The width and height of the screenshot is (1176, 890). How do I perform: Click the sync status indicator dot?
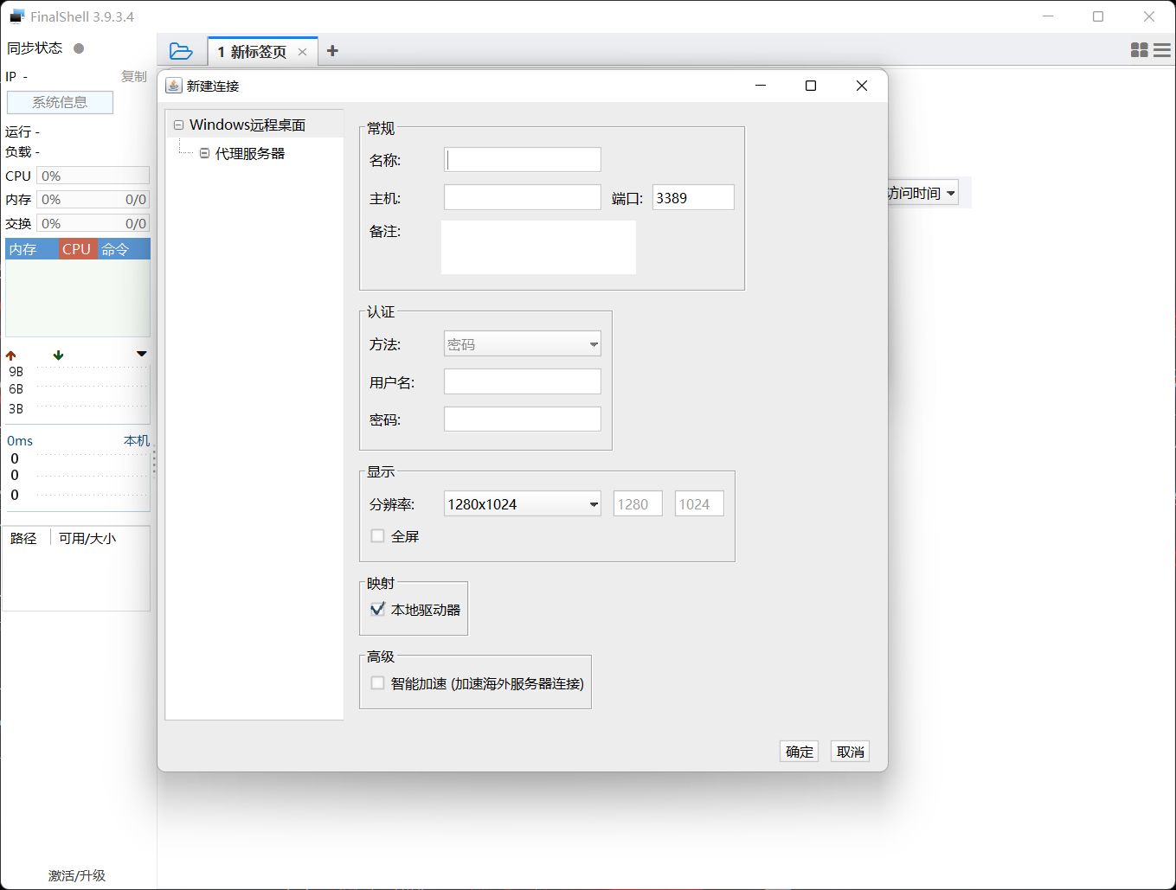point(79,48)
